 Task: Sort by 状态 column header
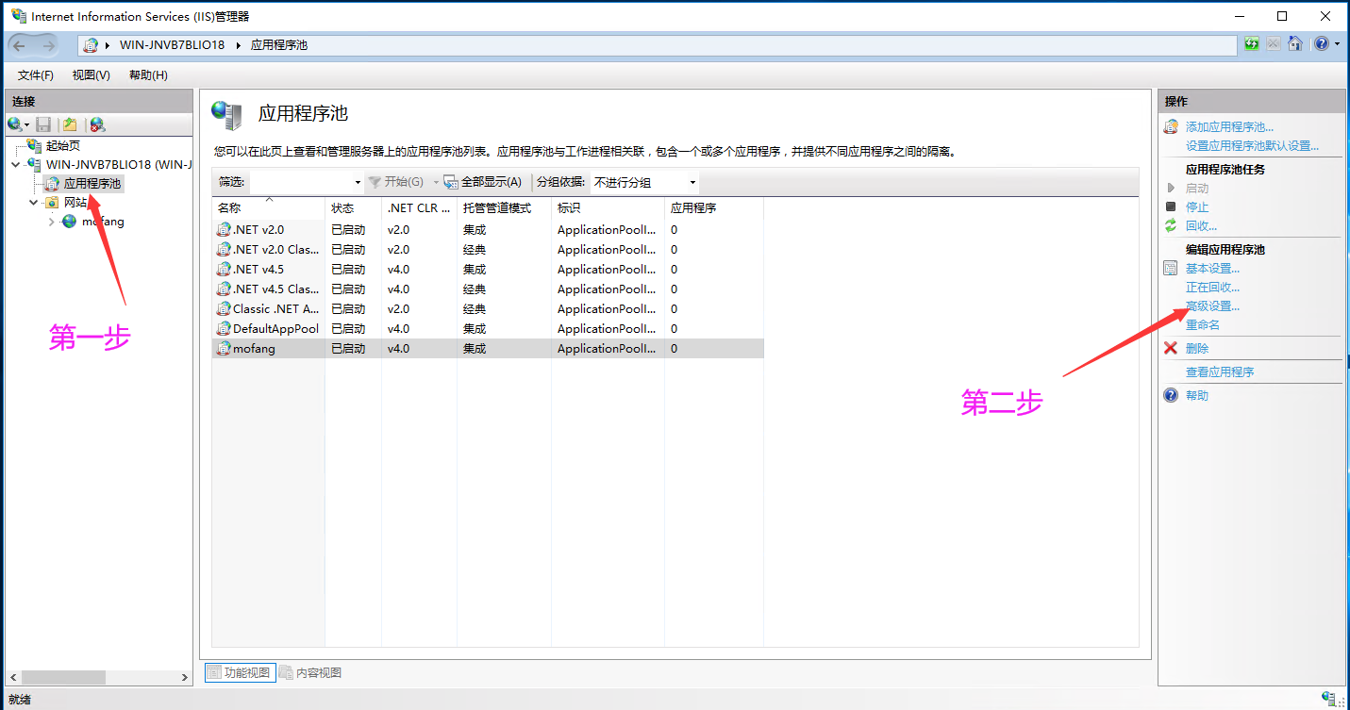pos(354,207)
